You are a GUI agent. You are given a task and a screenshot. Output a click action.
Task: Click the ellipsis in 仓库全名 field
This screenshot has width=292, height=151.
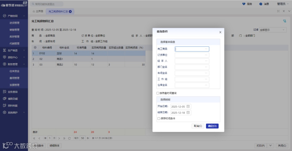pos(206,85)
